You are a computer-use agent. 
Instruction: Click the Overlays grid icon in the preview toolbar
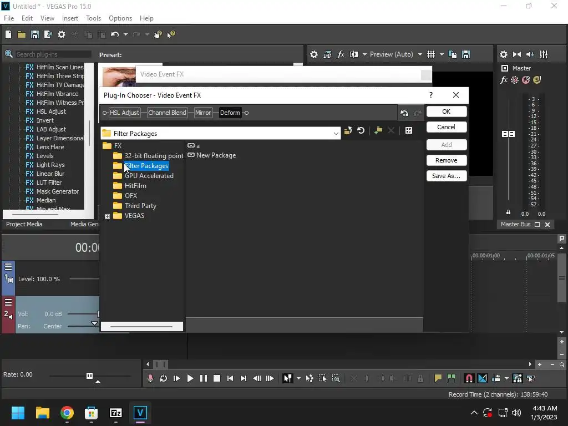point(430,54)
